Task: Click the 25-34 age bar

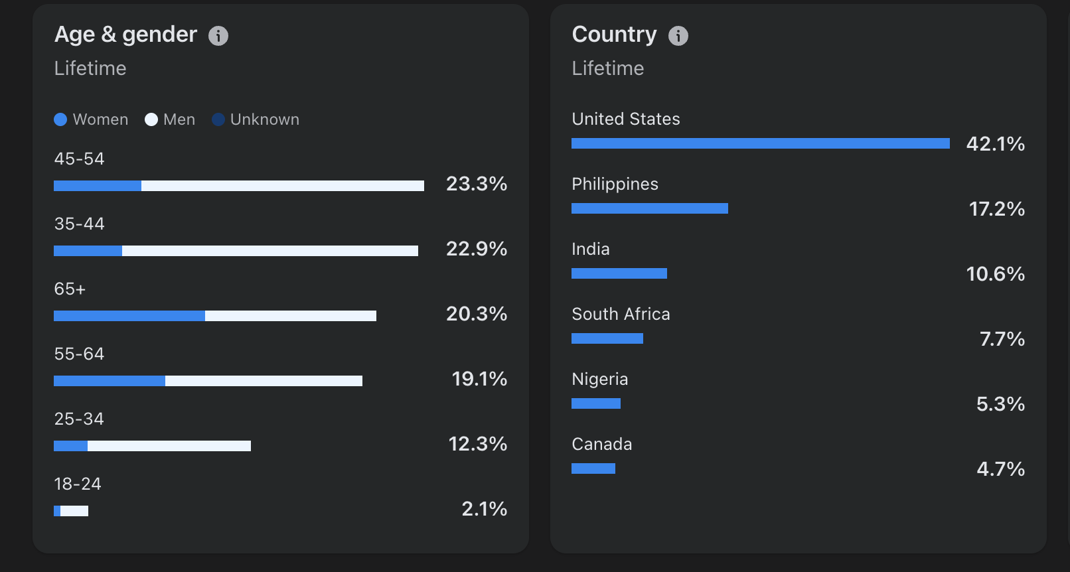Action: coord(152,446)
